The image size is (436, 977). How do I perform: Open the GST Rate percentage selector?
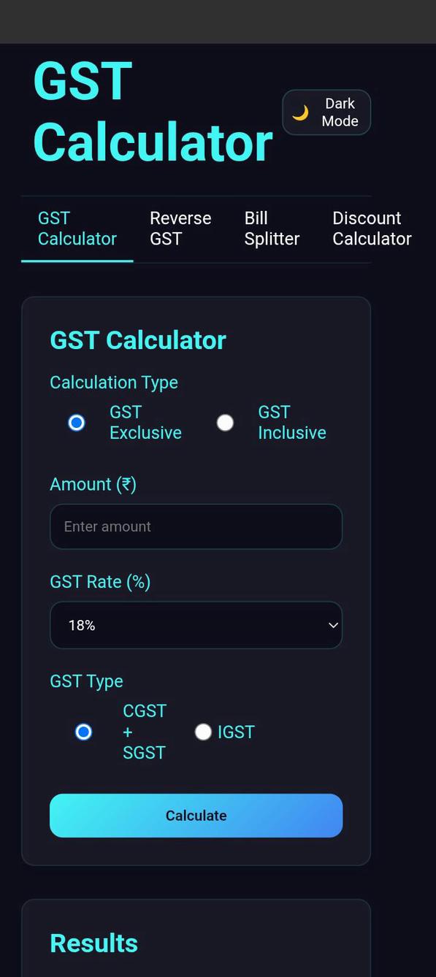coord(196,625)
